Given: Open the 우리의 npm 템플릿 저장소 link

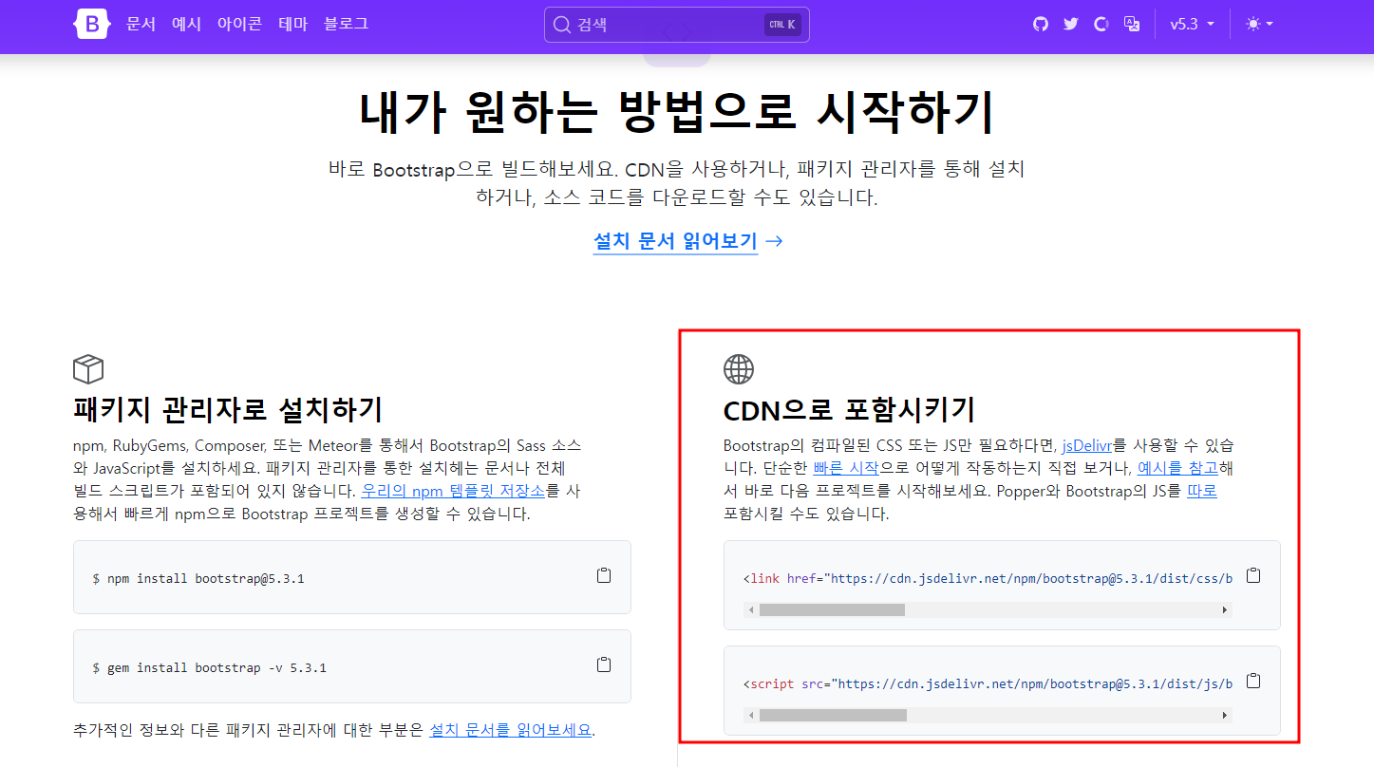Looking at the screenshot, I should pos(453,491).
